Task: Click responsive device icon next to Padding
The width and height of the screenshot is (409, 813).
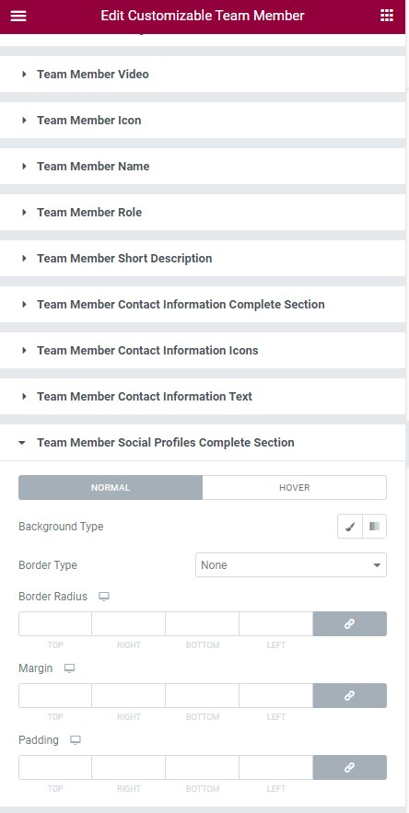Action: coord(76,740)
